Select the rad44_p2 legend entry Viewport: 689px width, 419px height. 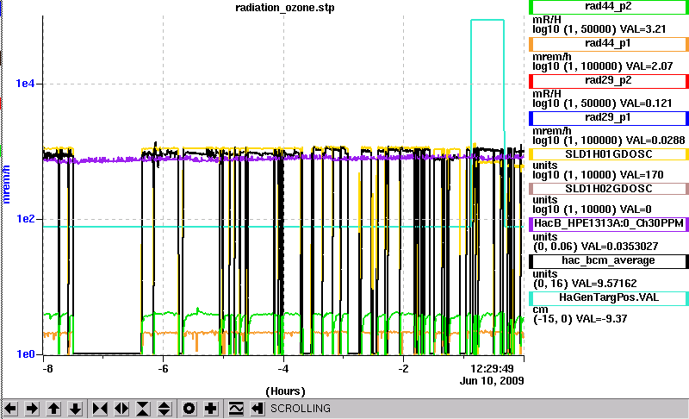609,7
